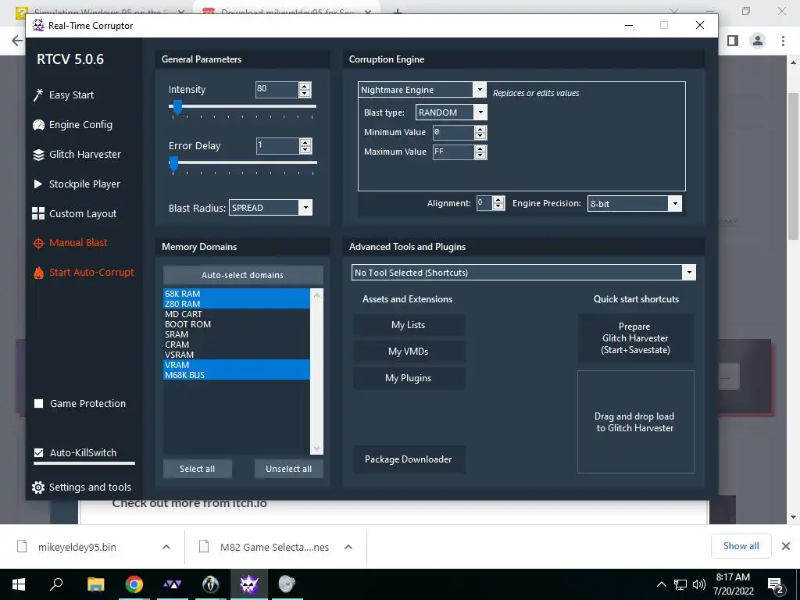This screenshot has width=800, height=600.
Task: Click the Intensity value field
Action: pyautogui.click(x=277, y=90)
